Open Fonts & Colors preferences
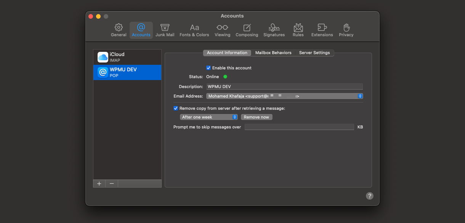The image size is (465, 223). click(x=194, y=30)
